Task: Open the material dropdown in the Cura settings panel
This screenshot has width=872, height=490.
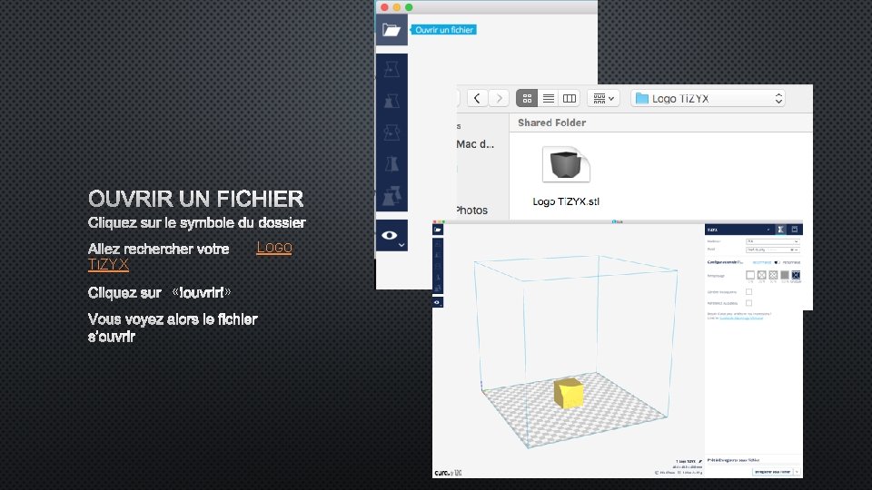Action: 772,241
